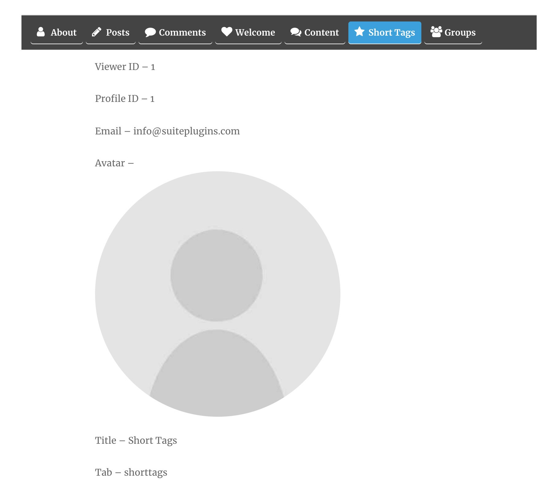
Task: Click the heart icon beside Welcome
Action: [x=227, y=32]
